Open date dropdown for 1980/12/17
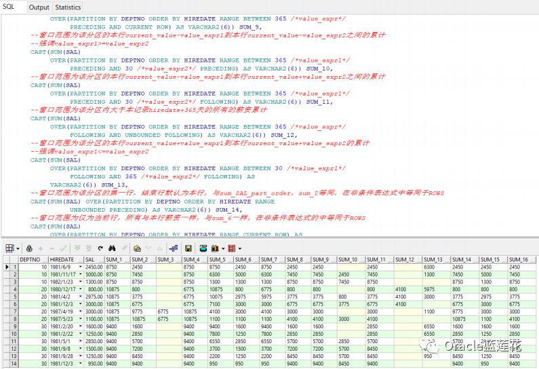The image size is (539, 369). [x=81, y=289]
